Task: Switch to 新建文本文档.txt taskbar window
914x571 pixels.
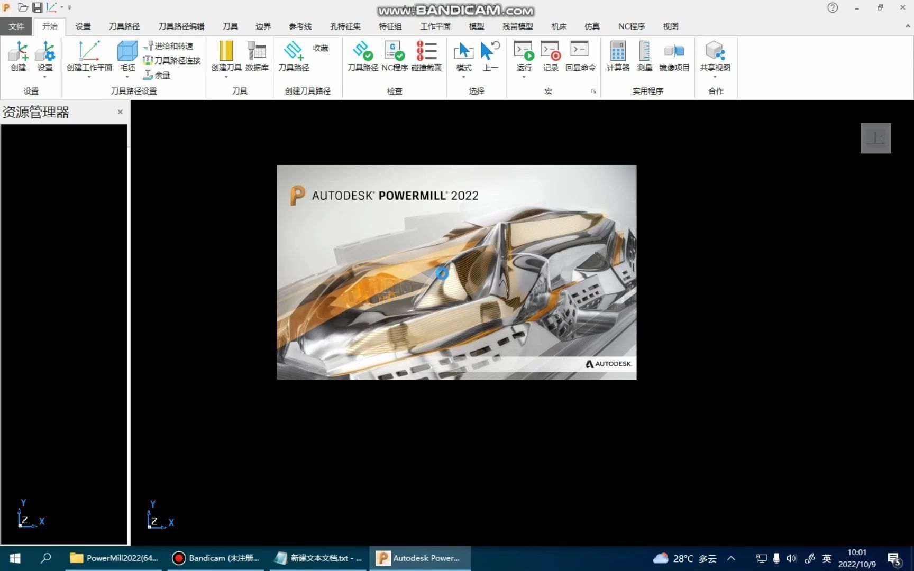Action: point(318,558)
